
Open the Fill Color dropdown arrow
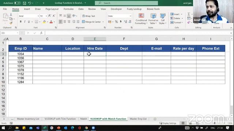[x=48, y=22]
